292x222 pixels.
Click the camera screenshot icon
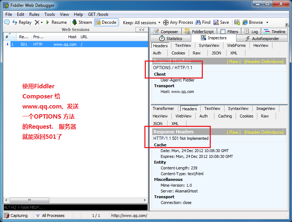tap(237, 22)
